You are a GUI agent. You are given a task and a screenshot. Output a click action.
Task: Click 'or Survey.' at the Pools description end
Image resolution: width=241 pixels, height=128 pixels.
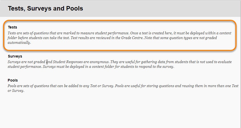pos(16,91)
